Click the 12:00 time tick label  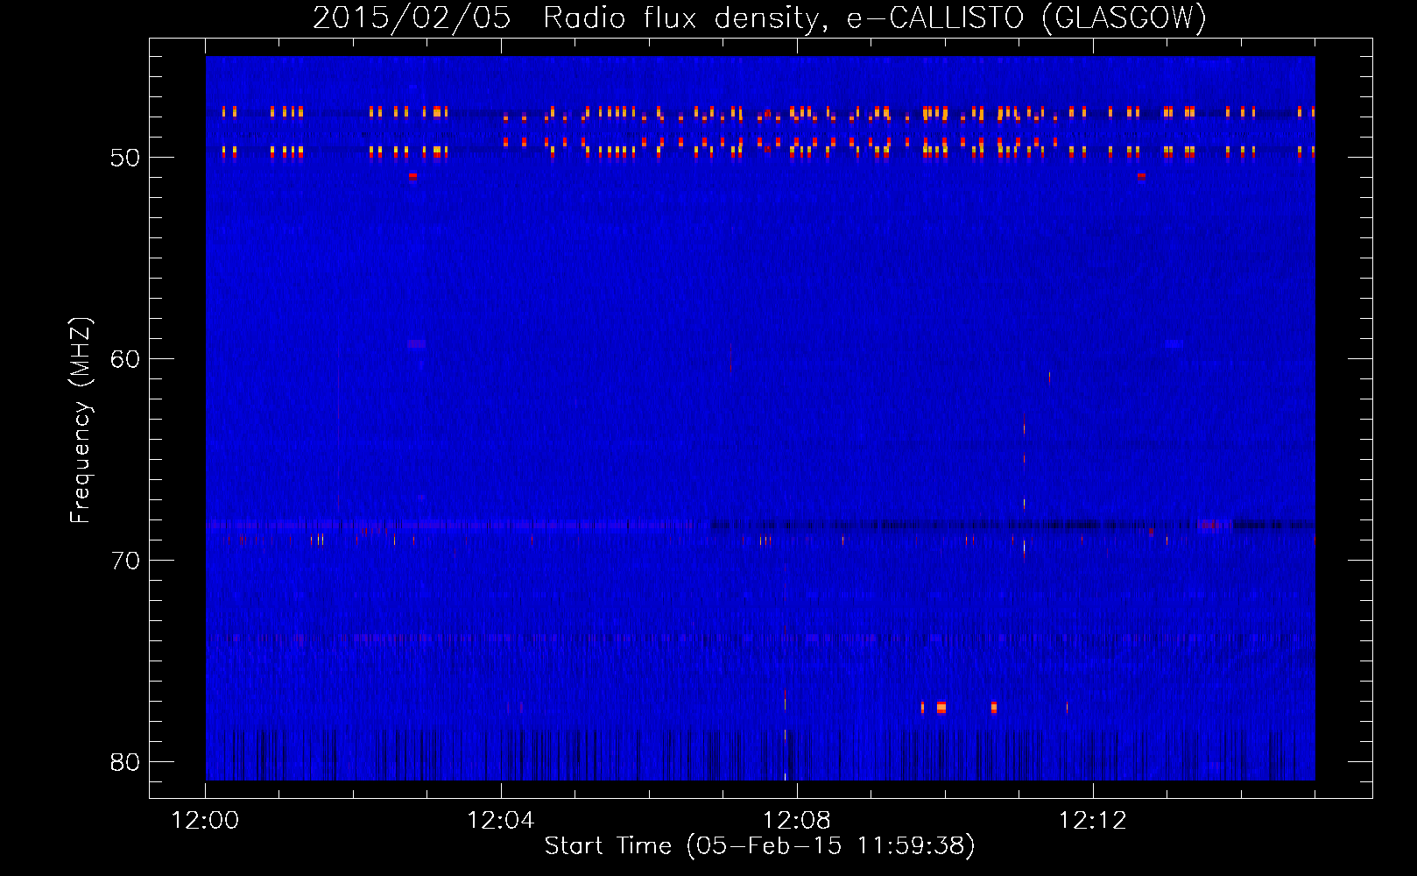206,821
